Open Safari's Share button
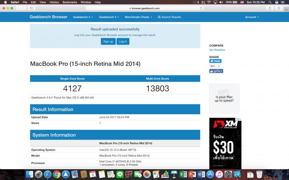 pyautogui.click(x=270, y=8)
